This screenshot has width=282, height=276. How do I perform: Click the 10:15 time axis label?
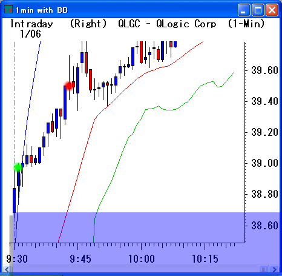tap(205, 259)
